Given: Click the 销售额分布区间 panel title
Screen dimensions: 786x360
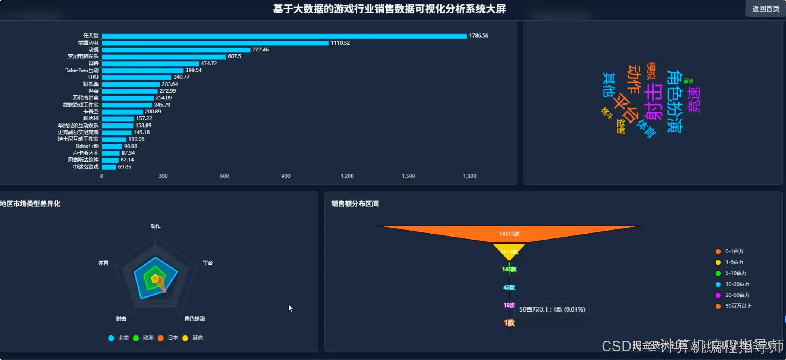Looking at the screenshot, I should [355, 204].
